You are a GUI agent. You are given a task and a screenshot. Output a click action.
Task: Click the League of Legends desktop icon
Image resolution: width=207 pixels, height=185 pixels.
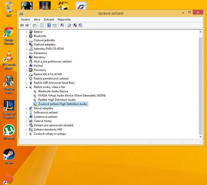9,109
